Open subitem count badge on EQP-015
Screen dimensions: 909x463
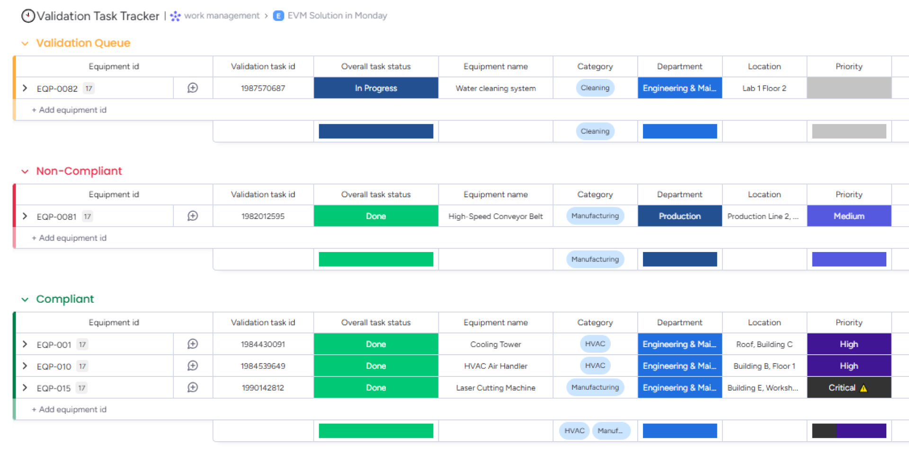click(x=82, y=388)
